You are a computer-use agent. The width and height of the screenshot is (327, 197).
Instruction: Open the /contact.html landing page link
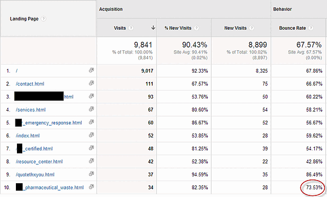(x=30, y=84)
